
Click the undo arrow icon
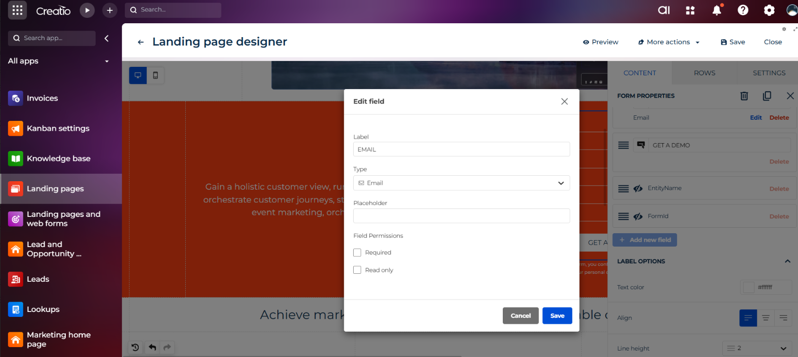tap(153, 348)
